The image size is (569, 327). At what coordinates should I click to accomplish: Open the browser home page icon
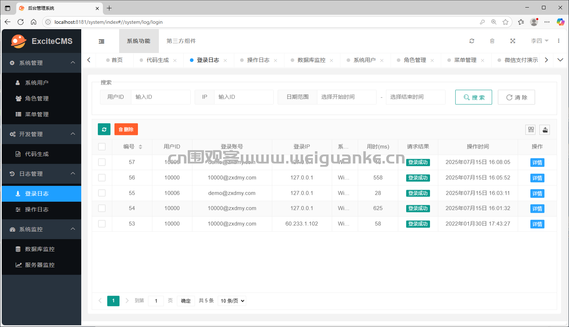(x=34, y=22)
